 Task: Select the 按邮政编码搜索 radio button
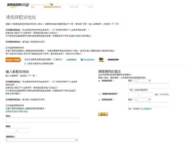point(100,94)
